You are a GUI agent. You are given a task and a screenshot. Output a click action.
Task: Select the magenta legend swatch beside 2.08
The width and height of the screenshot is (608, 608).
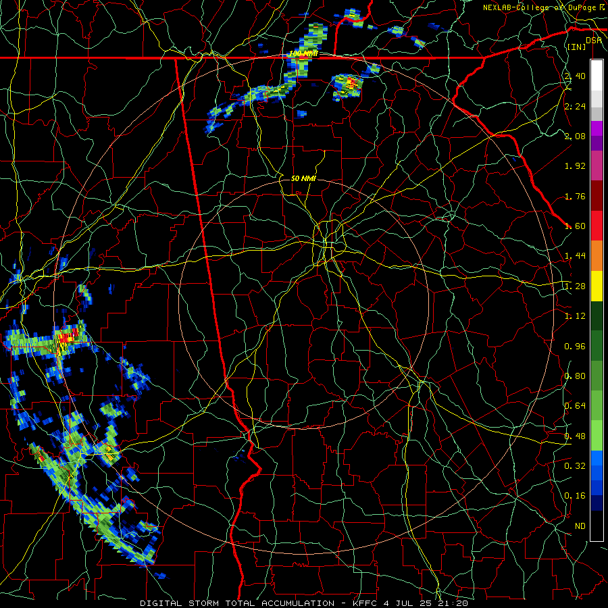point(597,128)
